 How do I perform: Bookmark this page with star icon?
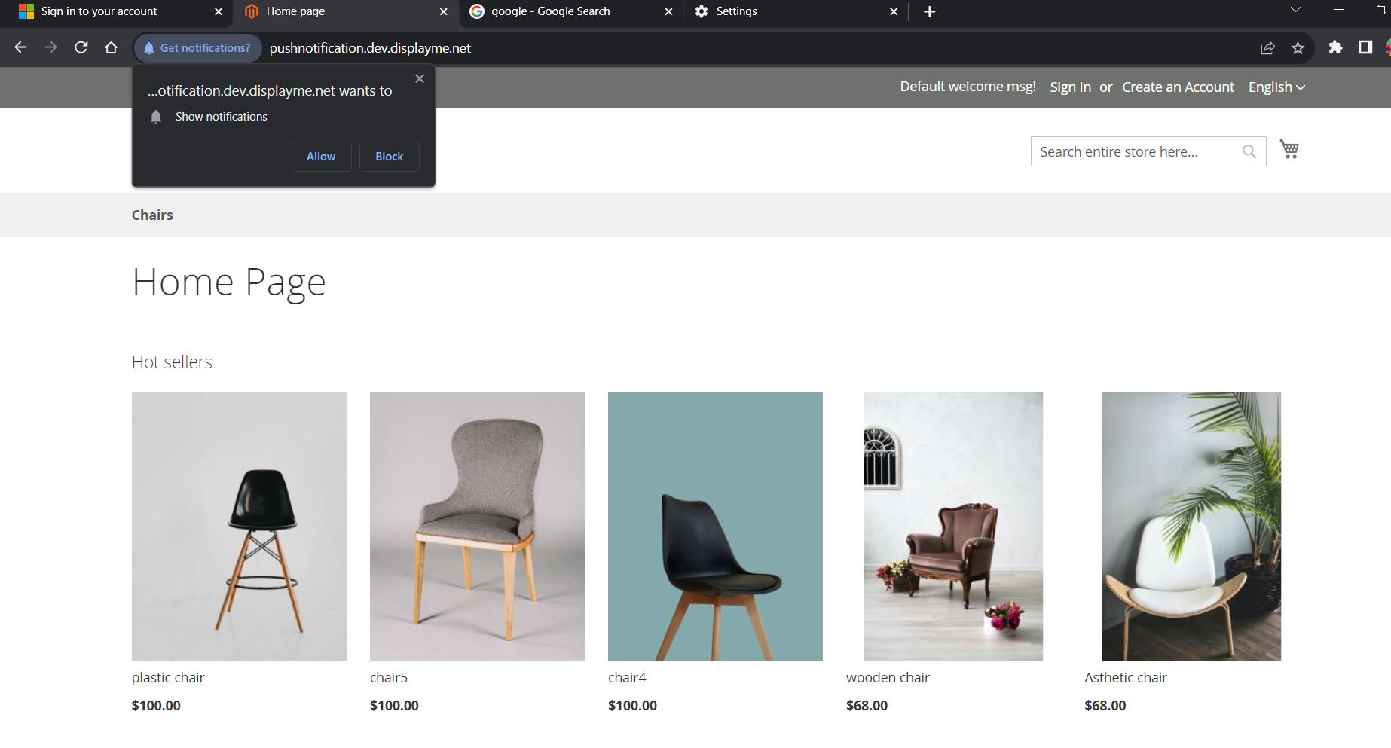pos(1298,47)
